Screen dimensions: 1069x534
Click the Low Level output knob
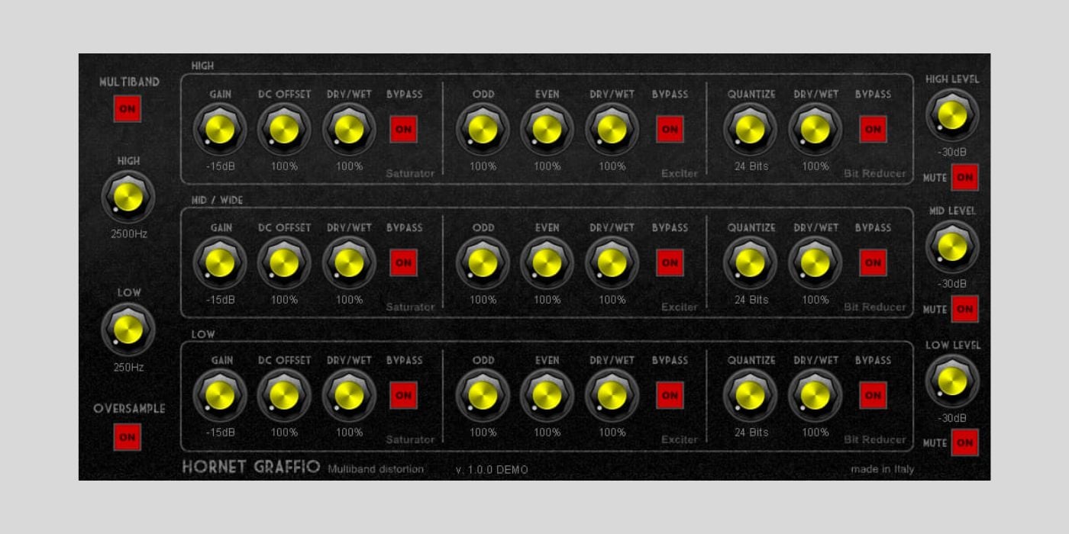pyautogui.click(x=952, y=381)
